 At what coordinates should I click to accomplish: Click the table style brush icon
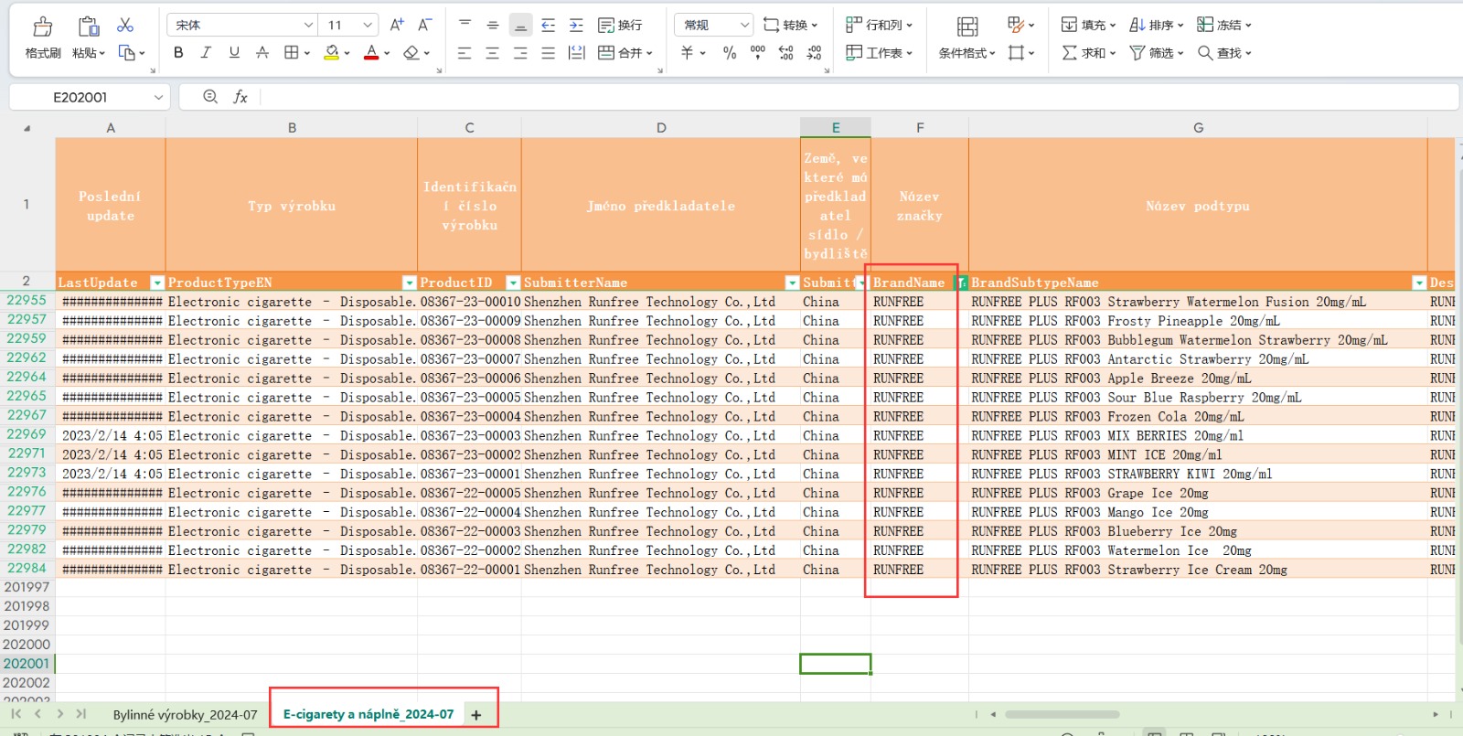[x=1016, y=25]
